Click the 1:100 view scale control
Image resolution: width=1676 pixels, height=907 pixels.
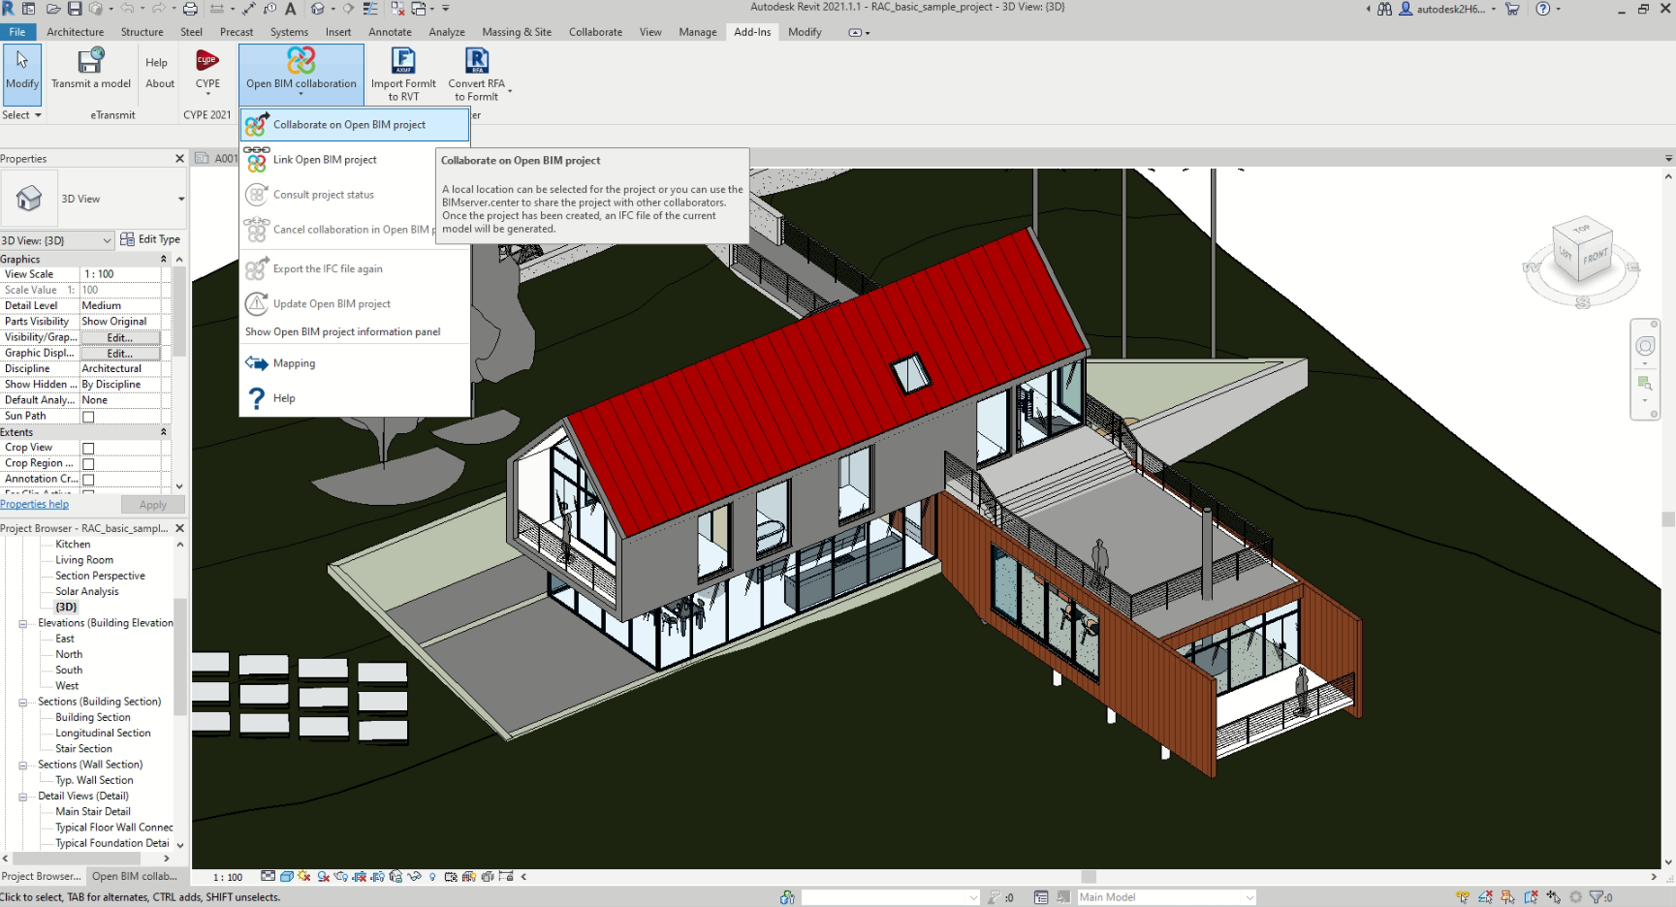226,877
